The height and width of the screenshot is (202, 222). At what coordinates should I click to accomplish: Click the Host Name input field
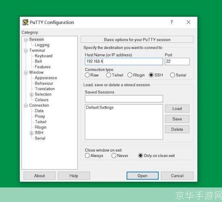pos(124,61)
